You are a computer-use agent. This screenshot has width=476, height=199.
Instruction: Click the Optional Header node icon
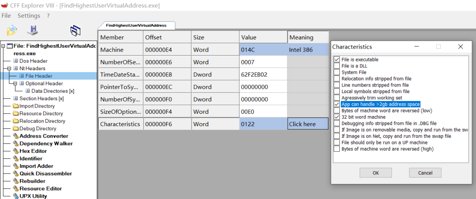pos(22,83)
